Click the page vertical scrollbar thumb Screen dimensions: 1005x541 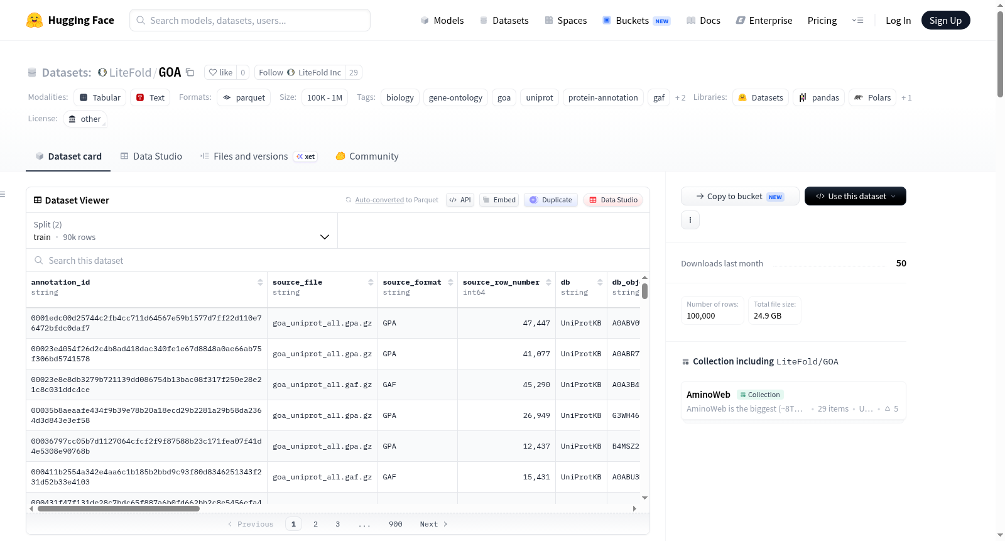click(1000, 54)
